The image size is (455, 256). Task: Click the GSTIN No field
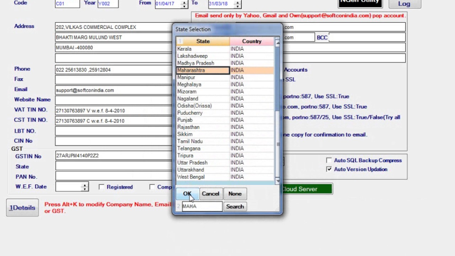[114, 156]
